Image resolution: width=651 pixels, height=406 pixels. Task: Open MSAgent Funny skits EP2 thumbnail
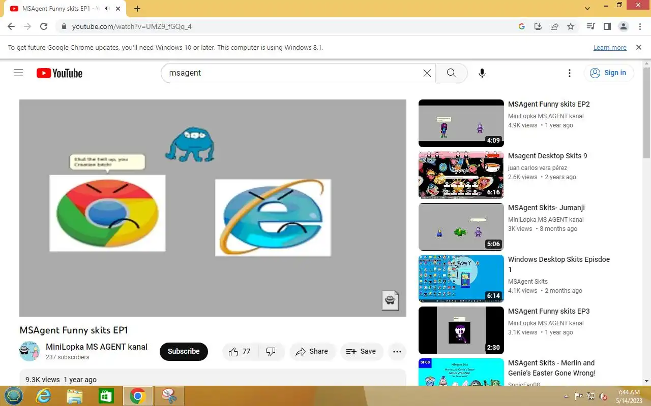pos(461,123)
